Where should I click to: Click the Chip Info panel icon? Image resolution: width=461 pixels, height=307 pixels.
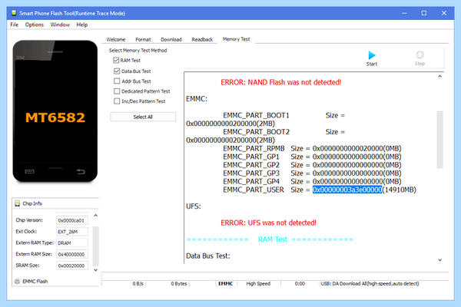[18, 203]
